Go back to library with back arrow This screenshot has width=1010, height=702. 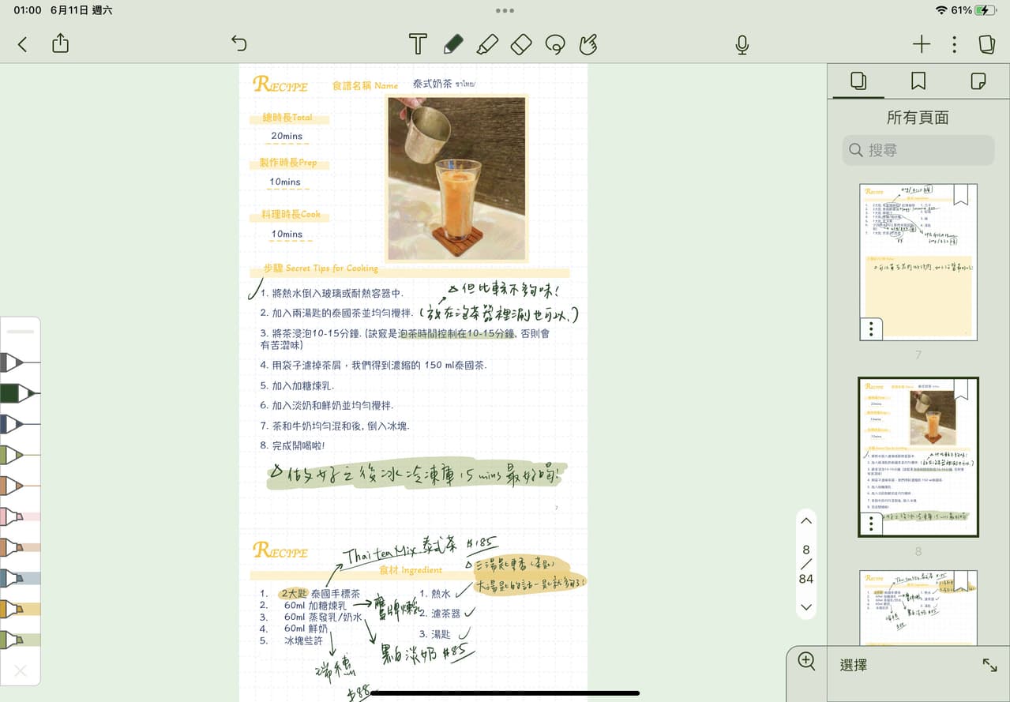click(21, 44)
